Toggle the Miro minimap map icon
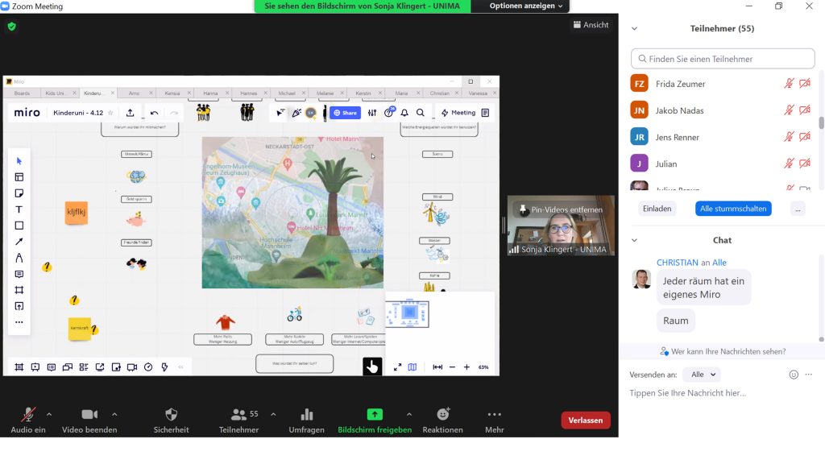 [412, 367]
